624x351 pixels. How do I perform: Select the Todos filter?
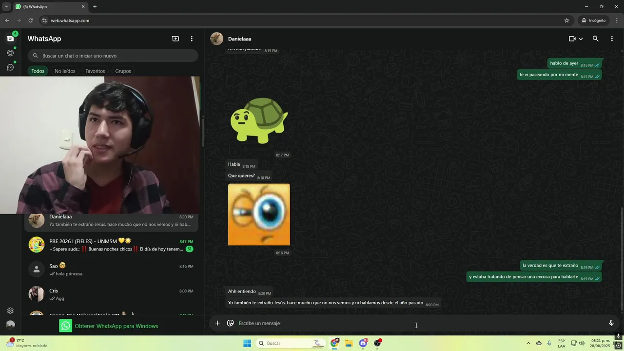38,71
